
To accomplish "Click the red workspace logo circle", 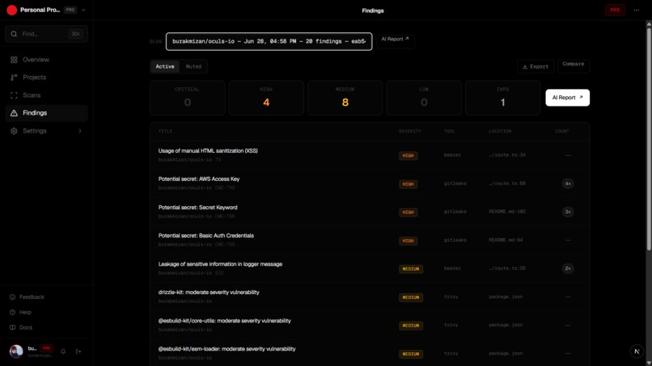I will tap(11, 10).
